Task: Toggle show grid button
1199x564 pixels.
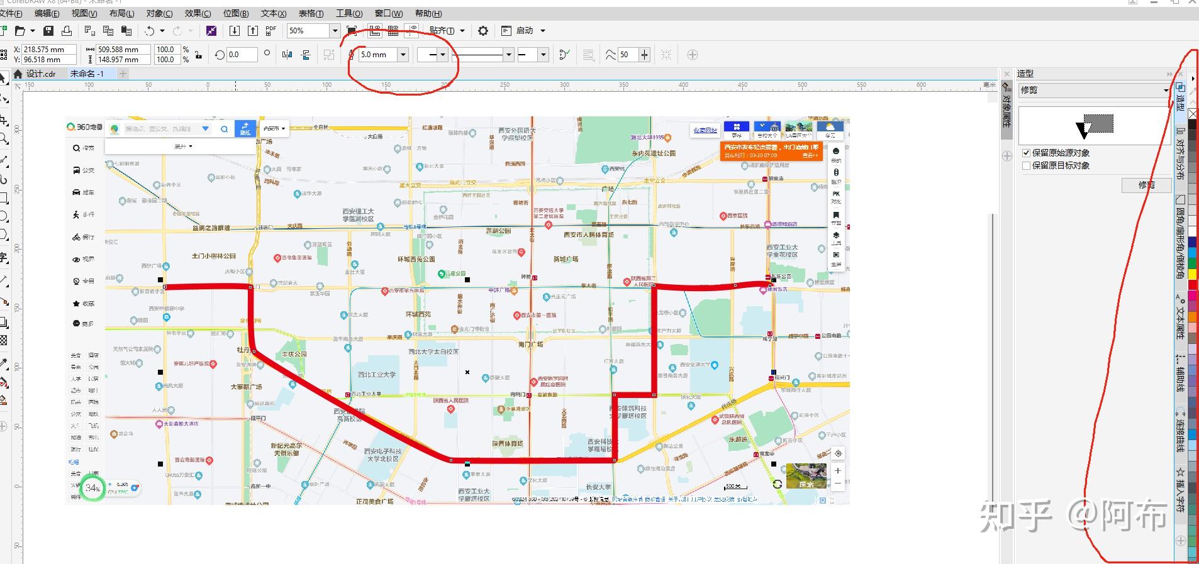Action: point(393,31)
